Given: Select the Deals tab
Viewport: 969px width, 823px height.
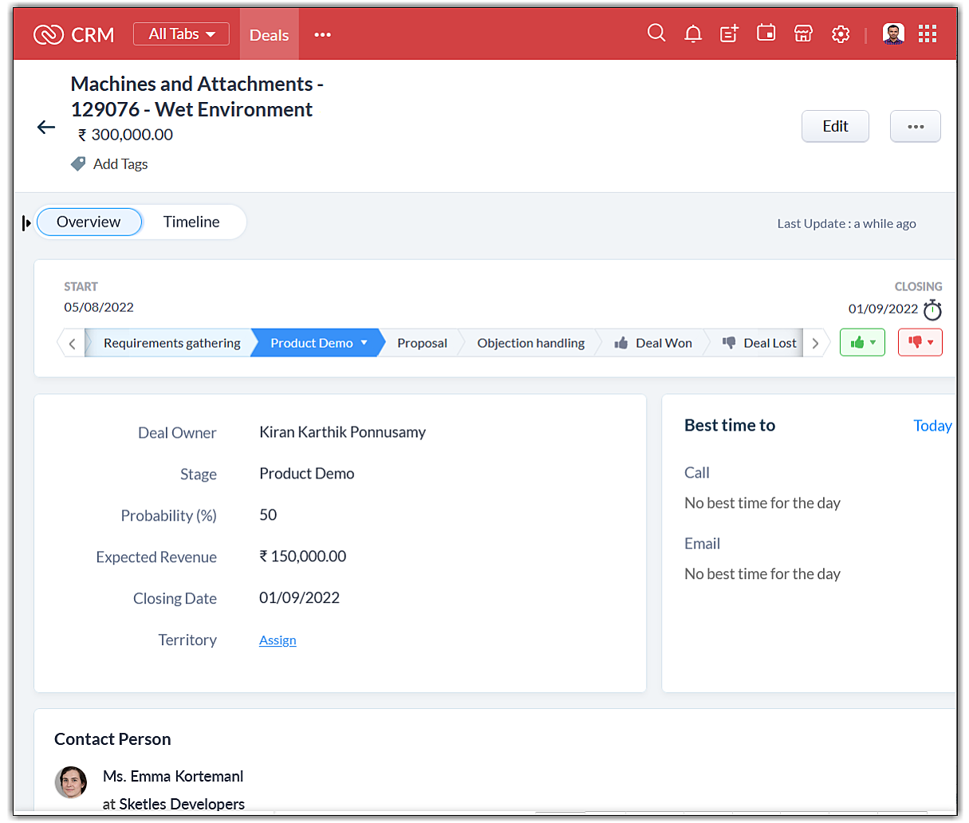Looking at the screenshot, I should pyautogui.click(x=269, y=35).
